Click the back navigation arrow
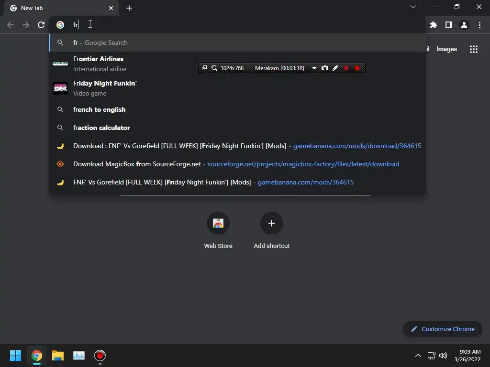 pyautogui.click(x=11, y=25)
